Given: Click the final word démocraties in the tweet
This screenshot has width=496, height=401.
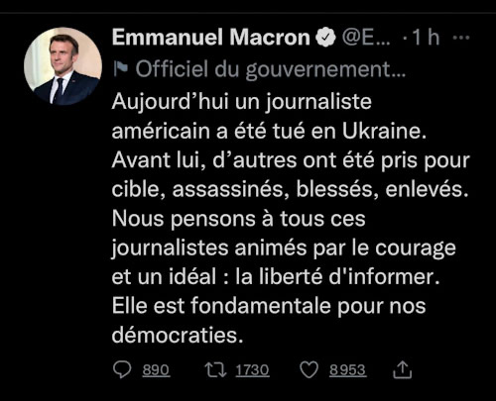Looking at the screenshot, I should click(178, 335).
